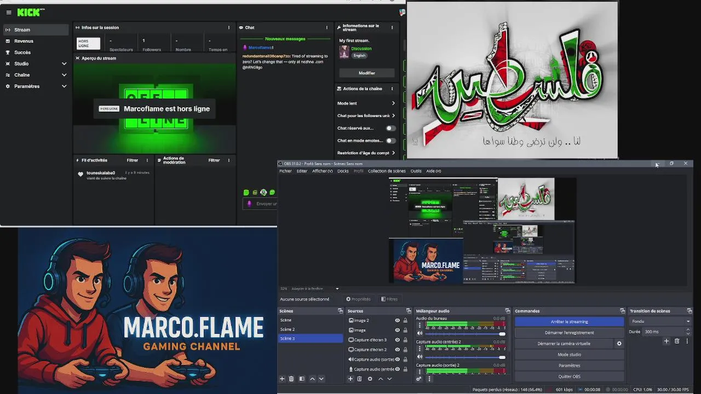Pop out the Commandes dock

tap(622, 311)
